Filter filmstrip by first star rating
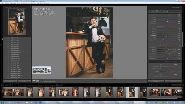The image size is (185, 104). click(149, 85)
